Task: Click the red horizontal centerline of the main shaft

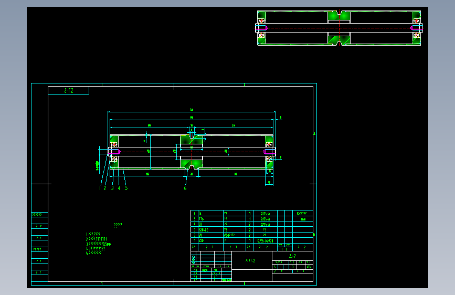Action: (x=192, y=152)
